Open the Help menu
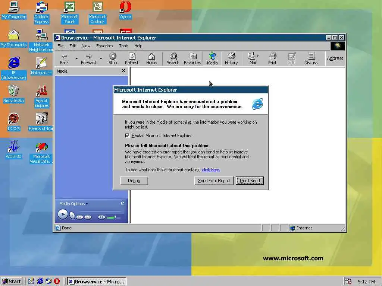Viewport: 382px width, 286px height. (138, 46)
